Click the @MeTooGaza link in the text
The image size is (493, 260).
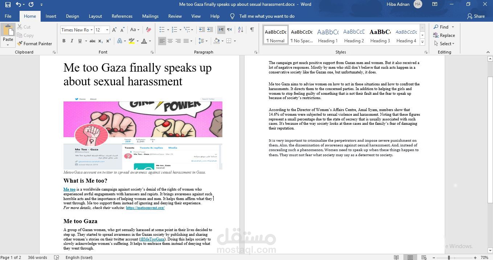click(x=152, y=239)
